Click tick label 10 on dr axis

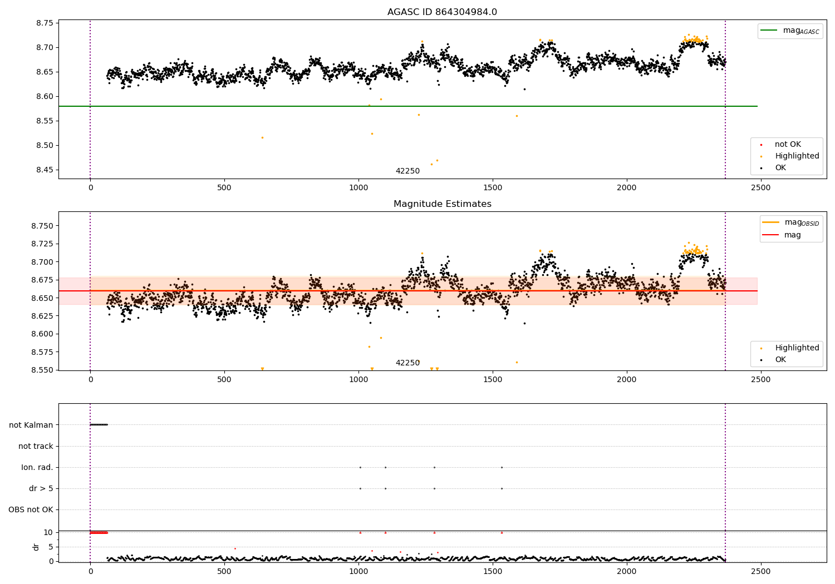point(48,532)
